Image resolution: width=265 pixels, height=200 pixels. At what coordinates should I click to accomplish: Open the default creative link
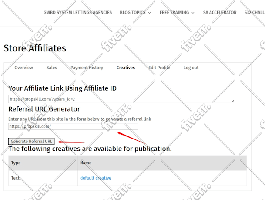point(96,178)
